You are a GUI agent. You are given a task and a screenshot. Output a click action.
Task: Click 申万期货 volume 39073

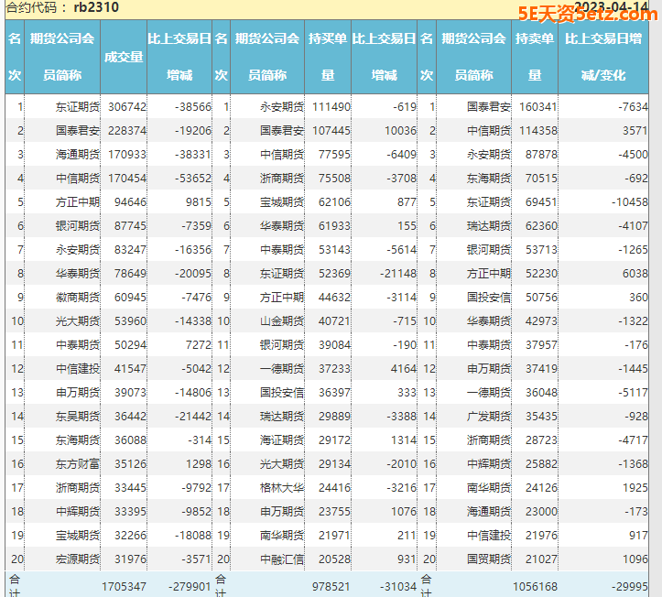click(130, 393)
